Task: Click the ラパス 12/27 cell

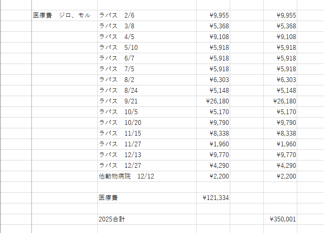Action: point(147,166)
